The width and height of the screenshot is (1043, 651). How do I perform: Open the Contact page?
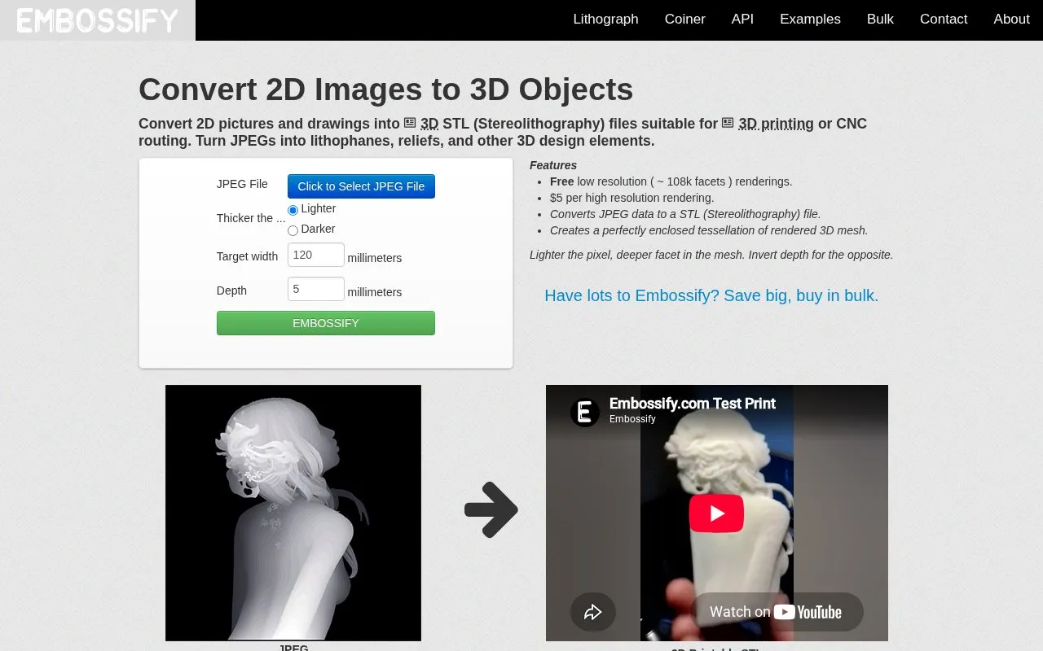coord(944,20)
